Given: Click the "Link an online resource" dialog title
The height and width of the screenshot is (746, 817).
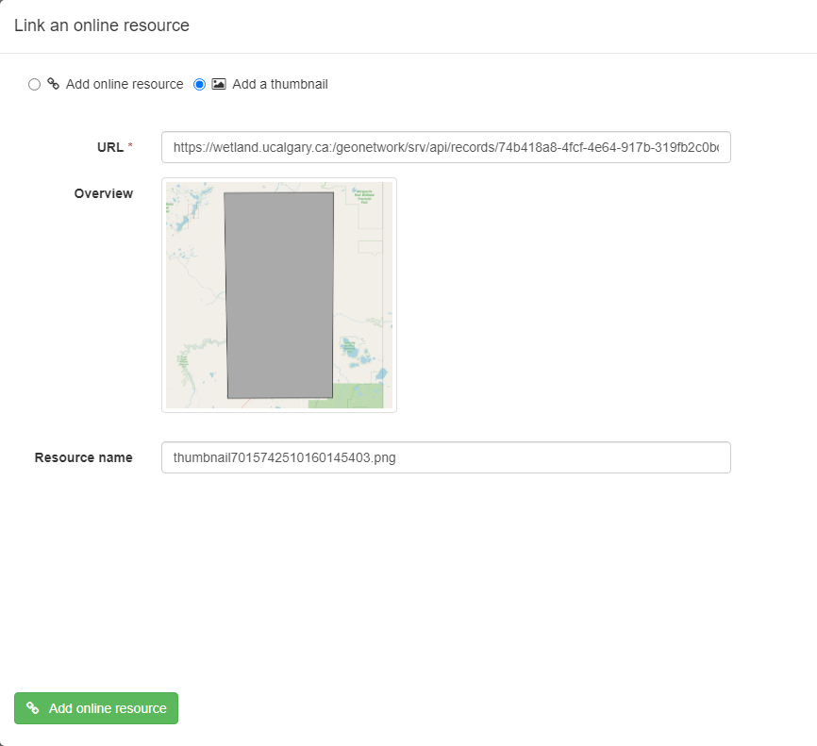Looking at the screenshot, I should pyautogui.click(x=102, y=25).
